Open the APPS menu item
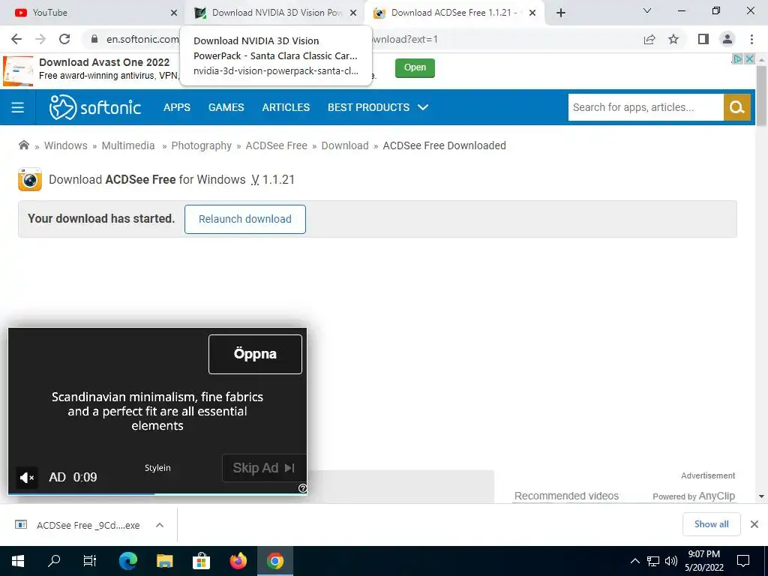Screen dimensions: 768x576 (177, 107)
